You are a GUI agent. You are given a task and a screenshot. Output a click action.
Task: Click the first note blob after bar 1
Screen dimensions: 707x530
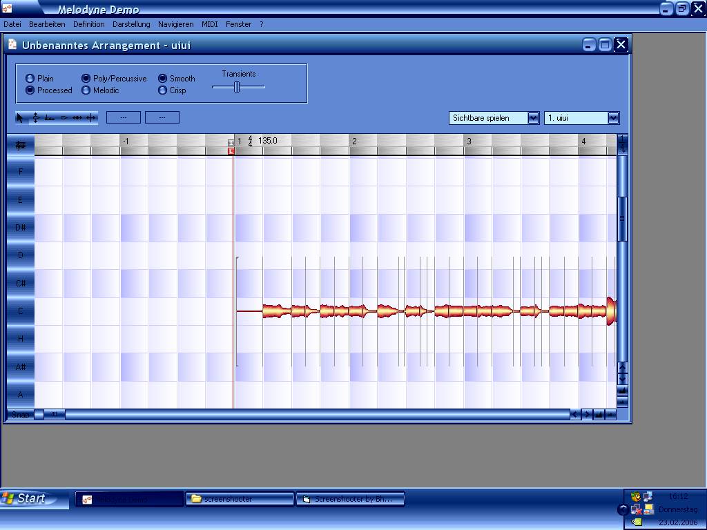(276, 311)
